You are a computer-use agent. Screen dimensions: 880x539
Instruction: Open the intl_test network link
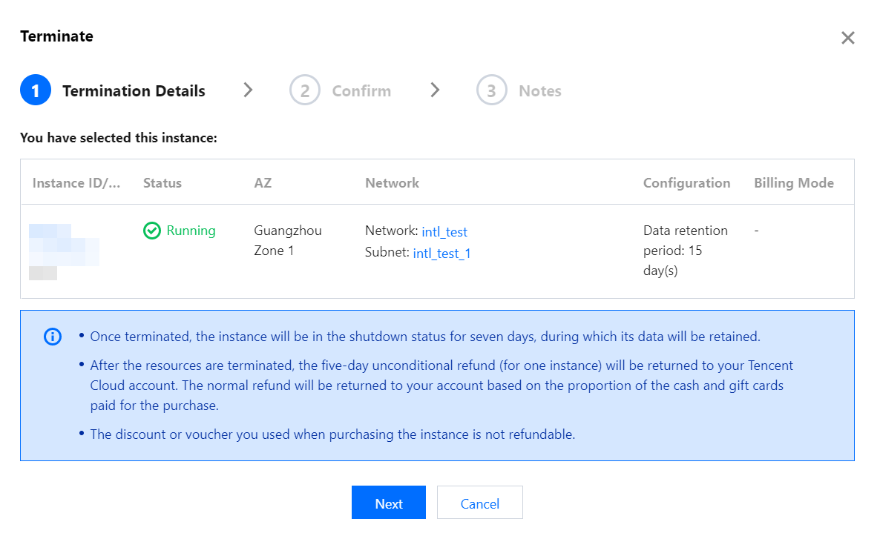pos(444,232)
